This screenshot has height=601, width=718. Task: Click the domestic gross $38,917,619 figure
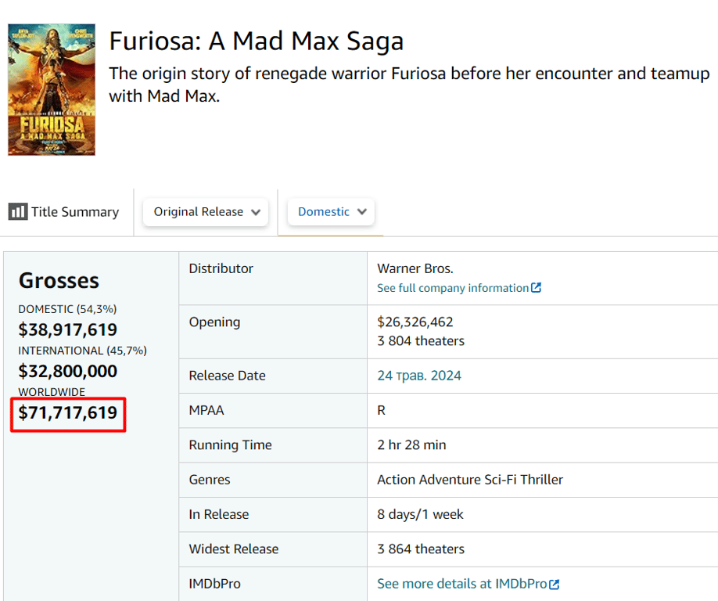pos(68,329)
